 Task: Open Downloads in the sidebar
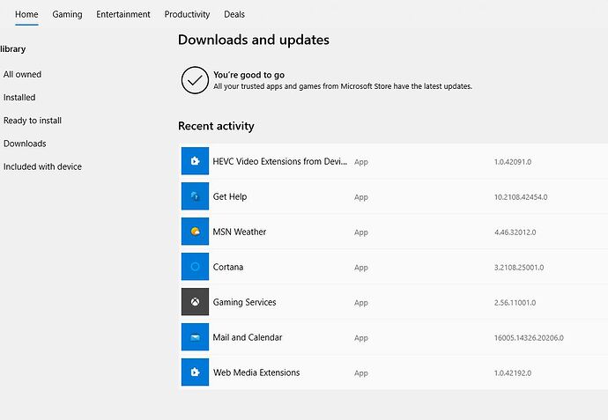click(25, 144)
